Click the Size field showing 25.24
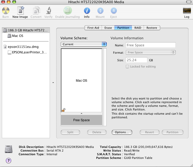This screenshot has height=167, width=193. click(x=136, y=60)
